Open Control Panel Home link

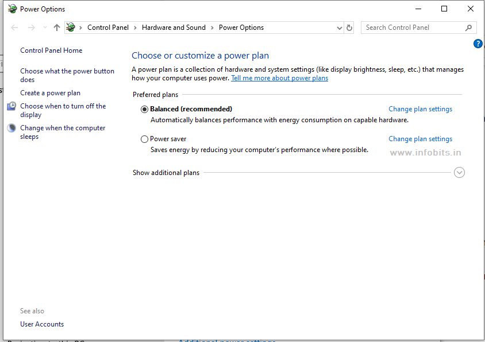pos(51,50)
